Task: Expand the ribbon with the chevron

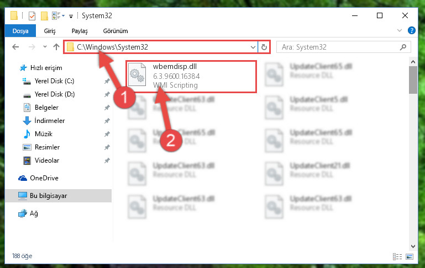Action: pyautogui.click(x=400, y=30)
